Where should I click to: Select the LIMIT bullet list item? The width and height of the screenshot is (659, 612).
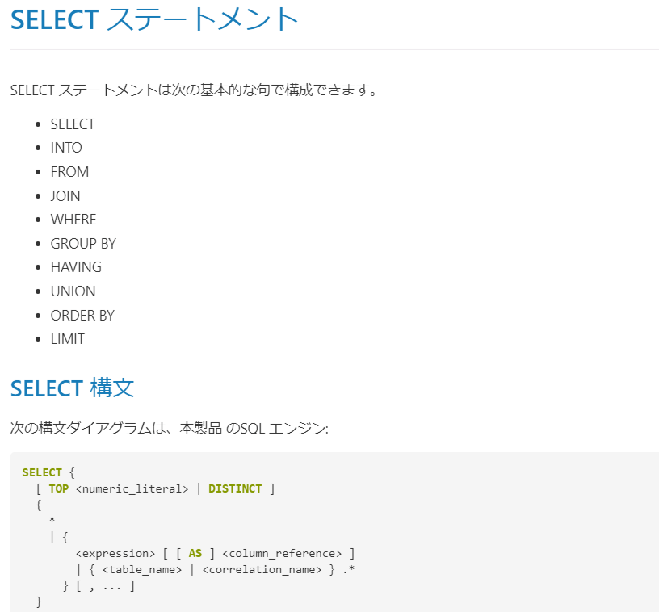67,339
